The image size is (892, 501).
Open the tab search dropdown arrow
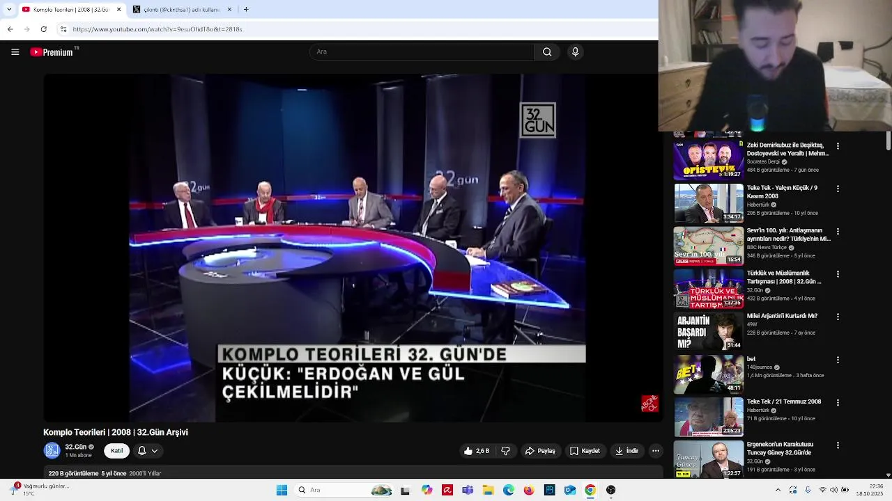pos(9,10)
